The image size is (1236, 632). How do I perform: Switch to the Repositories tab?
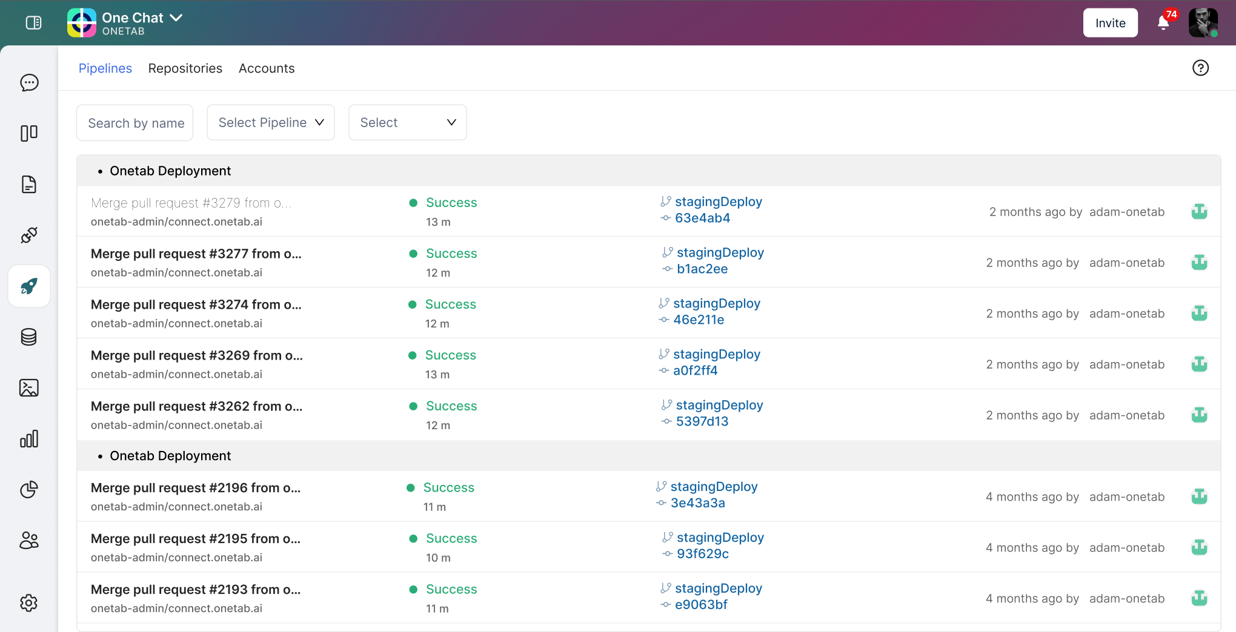185,68
